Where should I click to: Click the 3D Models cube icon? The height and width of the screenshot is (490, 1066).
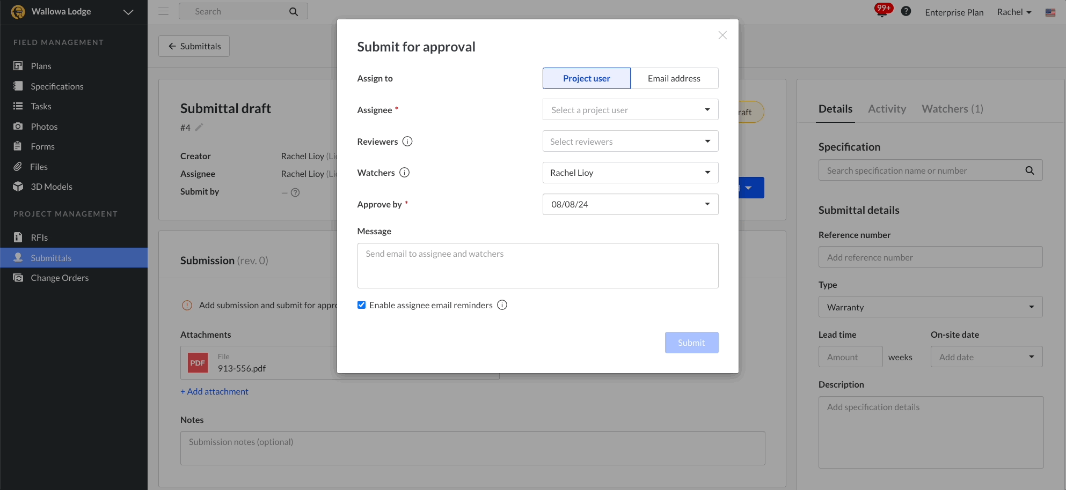click(18, 187)
